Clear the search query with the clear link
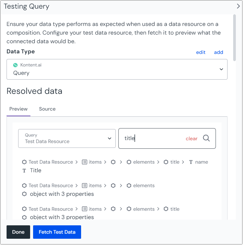Image resolution: width=243 pixels, height=245 pixels. click(191, 138)
